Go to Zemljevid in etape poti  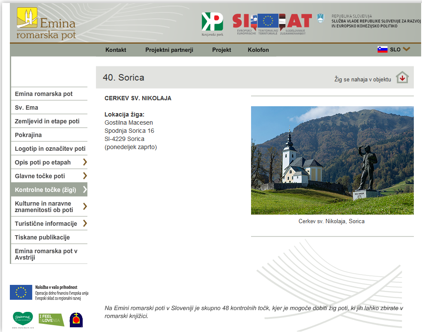click(x=47, y=121)
